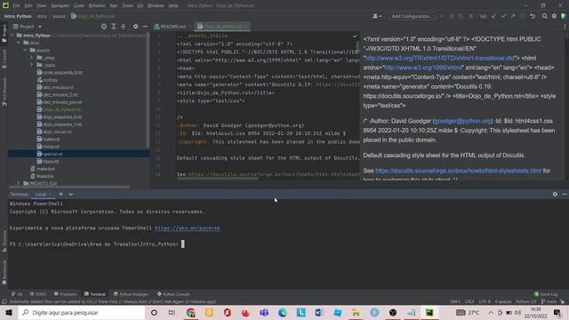Open the Refactor menu
Viewport: 569px width, 320px height.
click(x=97, y=5)
